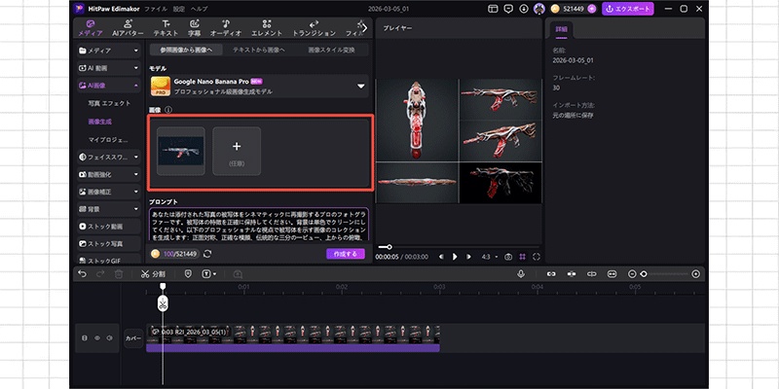
Task: Select 写真 エフェクト in sidebar
Action: pyautogui.click(x=109, y=103)
